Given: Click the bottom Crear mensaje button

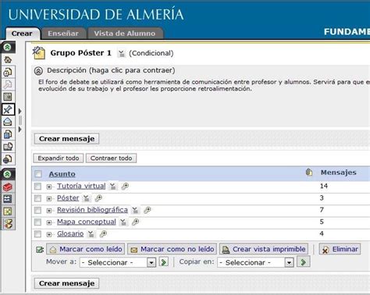Looking at the screenshot, I should (x=66, y=283).
